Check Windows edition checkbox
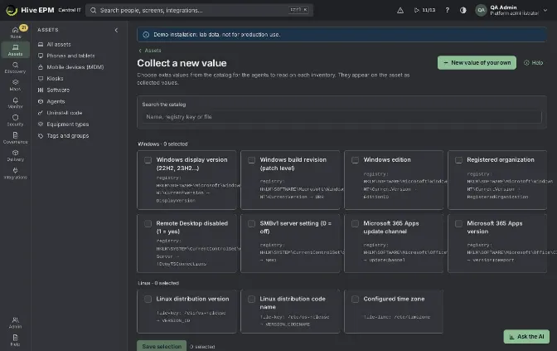 pyautogui.click(x=355, y=160)
